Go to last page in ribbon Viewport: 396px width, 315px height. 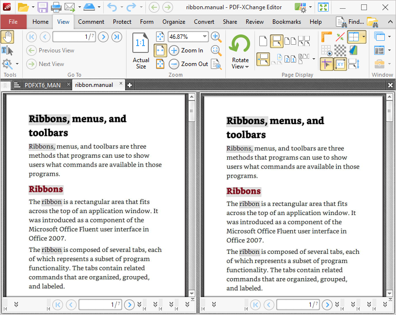(x=117, y=37)
